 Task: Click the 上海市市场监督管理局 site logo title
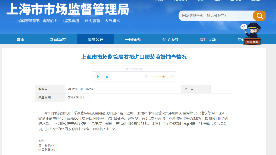pos(67,9)
